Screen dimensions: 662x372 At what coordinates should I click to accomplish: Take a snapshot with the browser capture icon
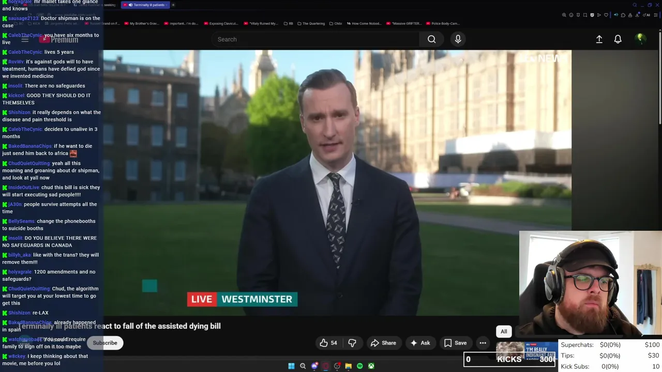tap(585, 15)
